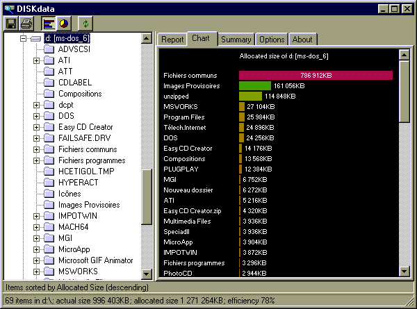Expand the MGI folder node
Screen dimensions: 417x309
pyautogui.click(x=36, y=238)
